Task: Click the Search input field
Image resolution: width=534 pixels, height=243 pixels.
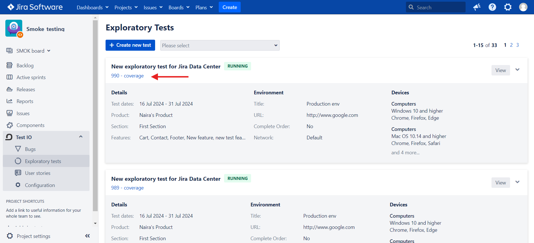Action: point(436,7)
